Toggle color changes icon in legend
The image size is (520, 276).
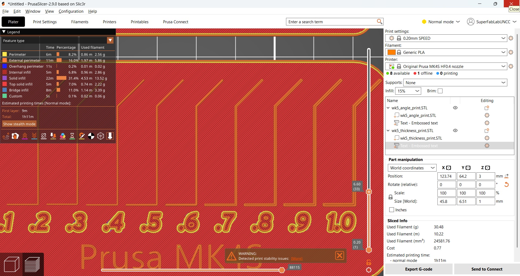(63, 136)
